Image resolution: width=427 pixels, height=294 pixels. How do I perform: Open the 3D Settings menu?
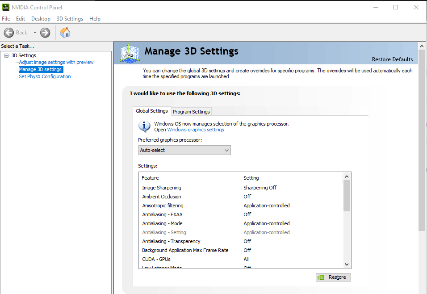click(70, 18)
